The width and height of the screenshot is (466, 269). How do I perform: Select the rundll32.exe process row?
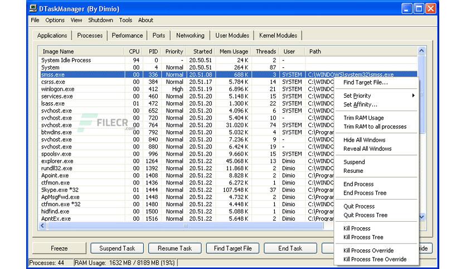tap(187, 168)
